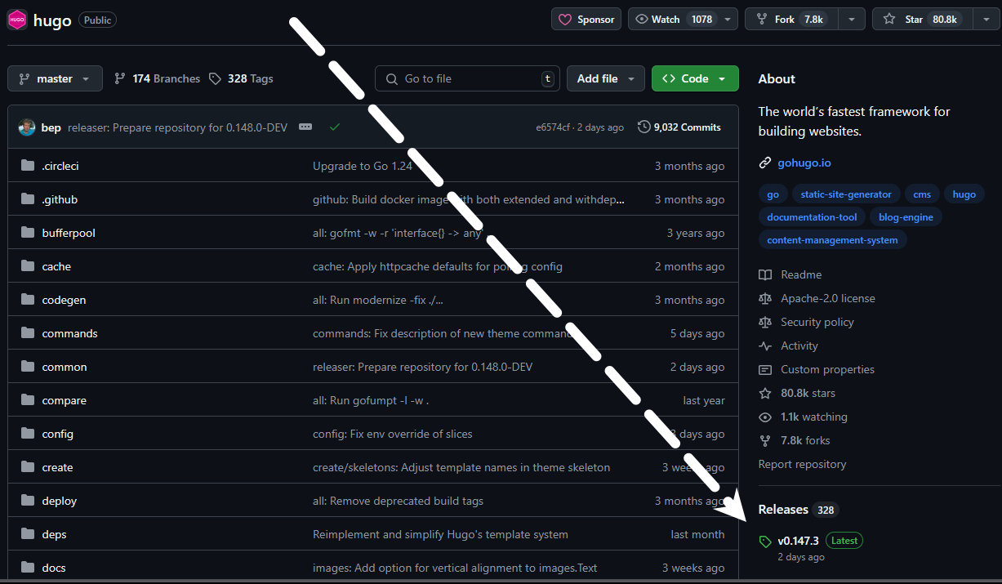
Task: Select the 'go' topic tag
Action: pos(773,194)
